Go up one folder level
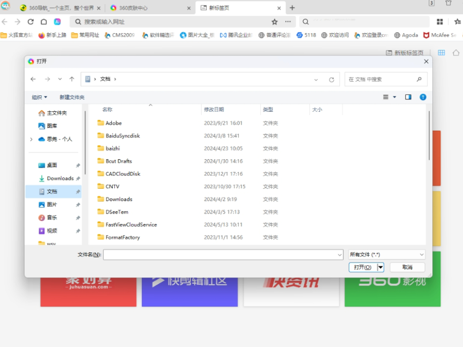 [72, 79]
